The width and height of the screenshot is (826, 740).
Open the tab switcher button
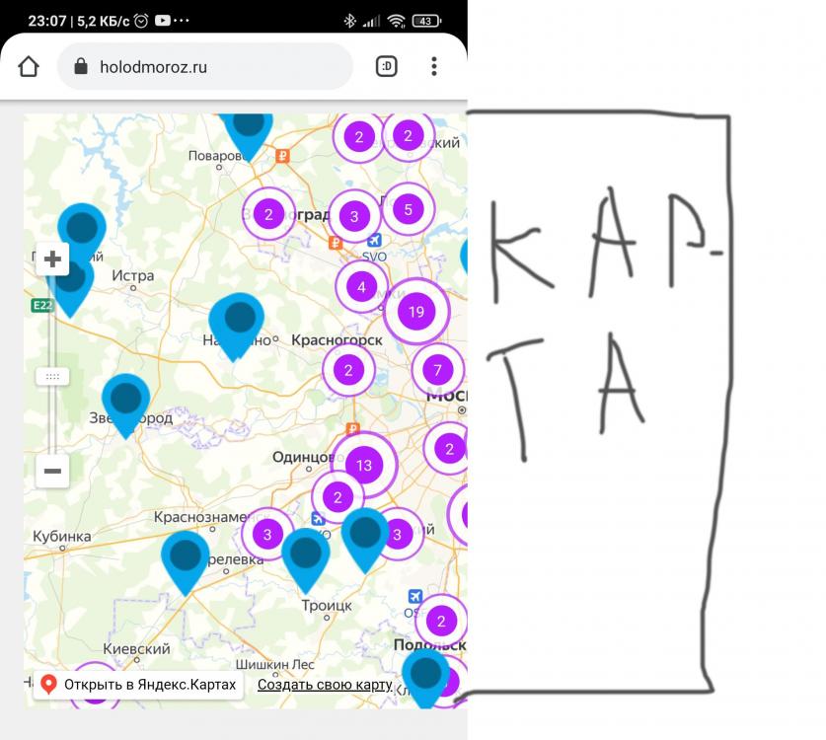pos(387,67)
